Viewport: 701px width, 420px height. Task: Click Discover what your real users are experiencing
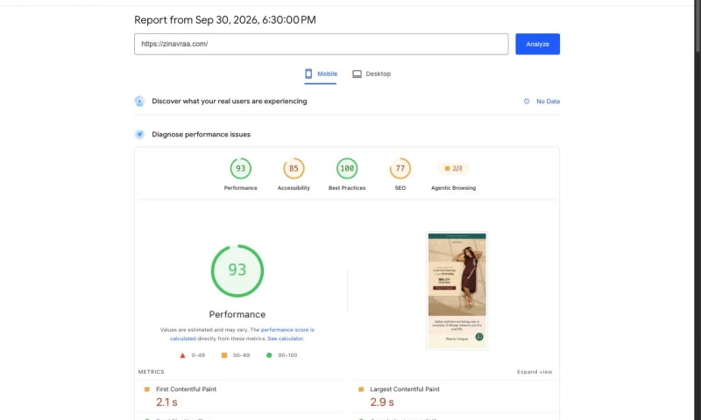click(x=230, y=101)
